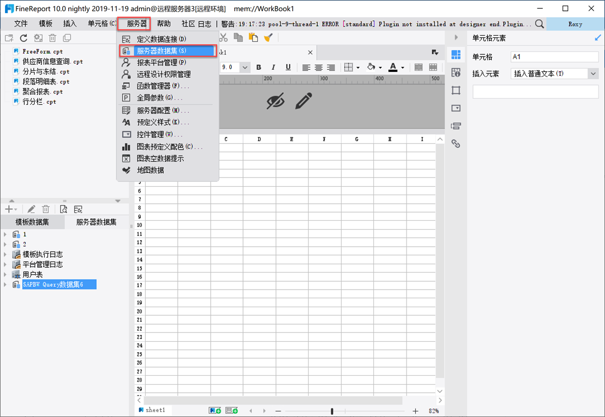Click the unmerge cells icon in toolbar

tap(433, 68)
